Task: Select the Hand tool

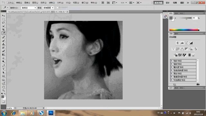Action: 4,87
